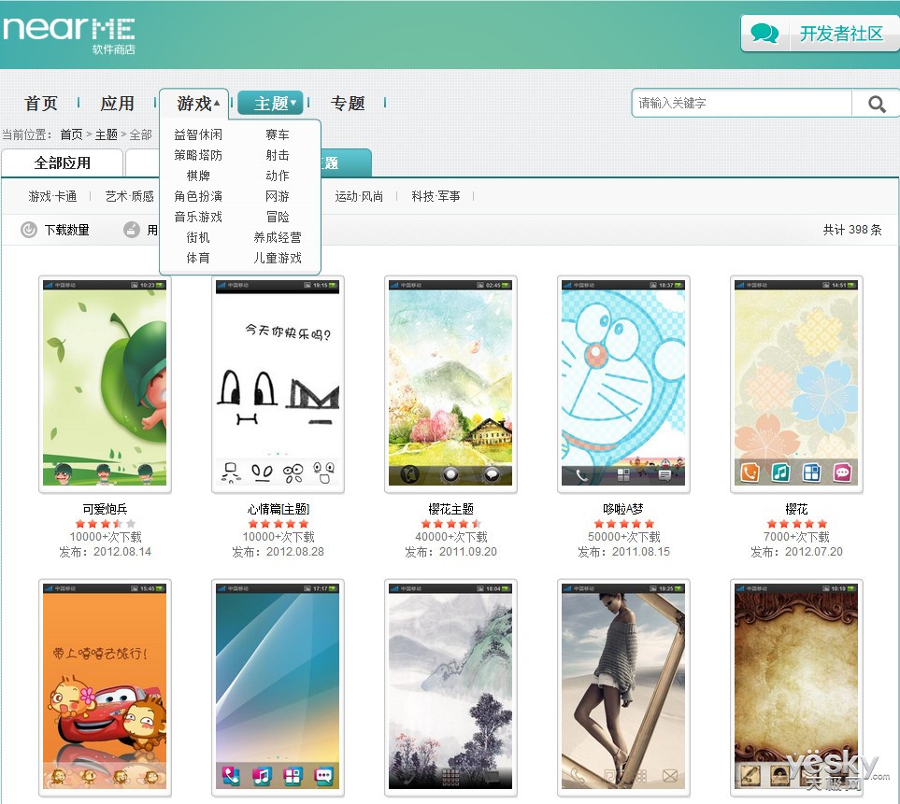Select 赛车 in the games menu

(x=278, y=134)
